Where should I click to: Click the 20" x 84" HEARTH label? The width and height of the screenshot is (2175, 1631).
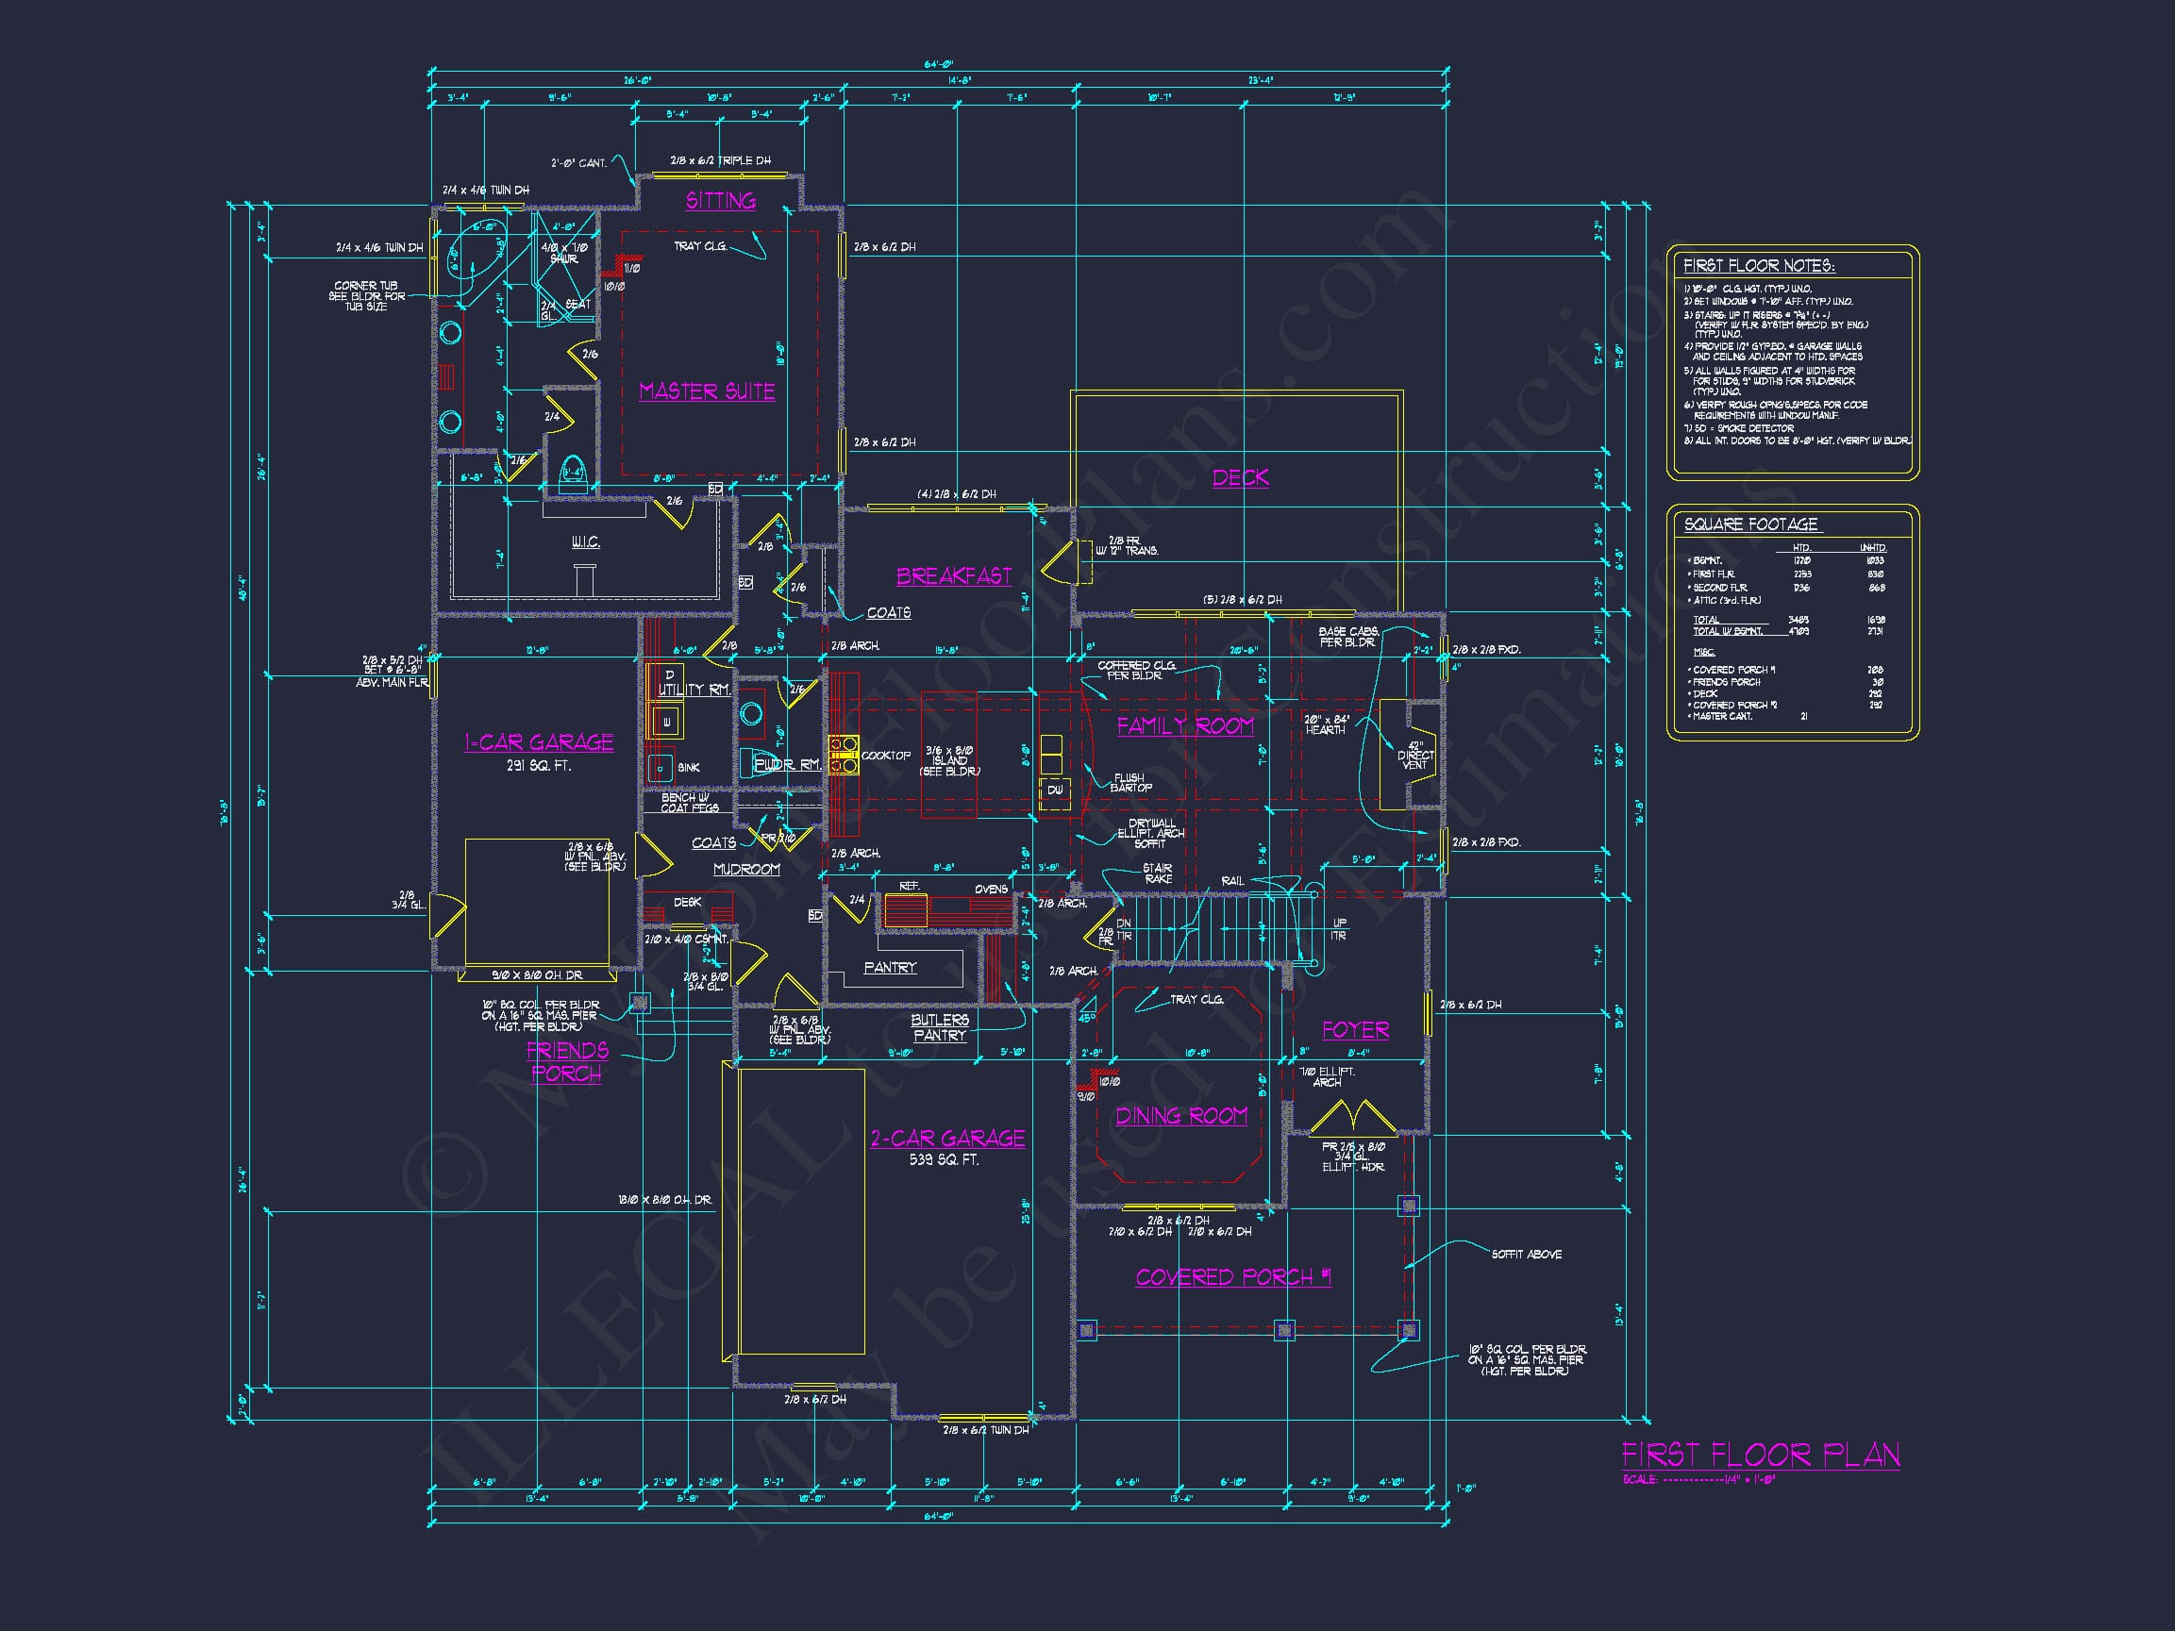[1326, 724]
